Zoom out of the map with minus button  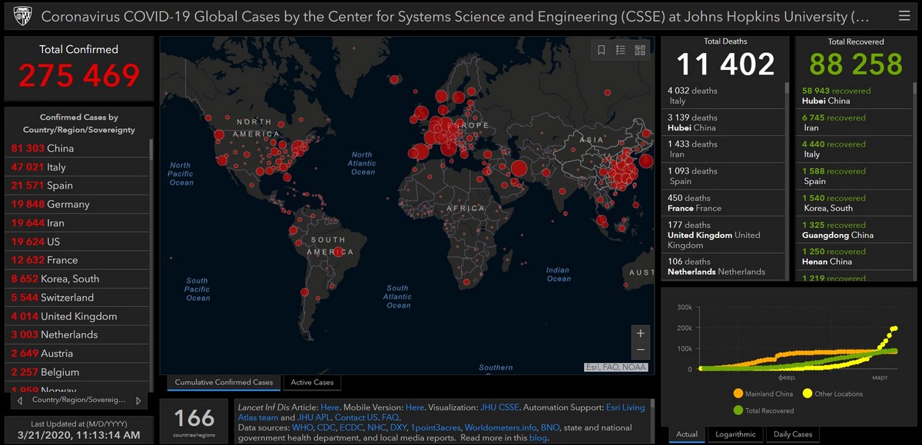coord(640,351)
